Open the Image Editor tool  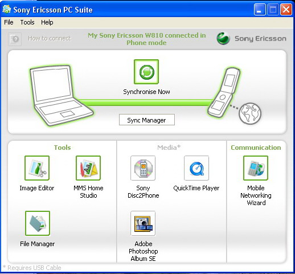point(37,168)
